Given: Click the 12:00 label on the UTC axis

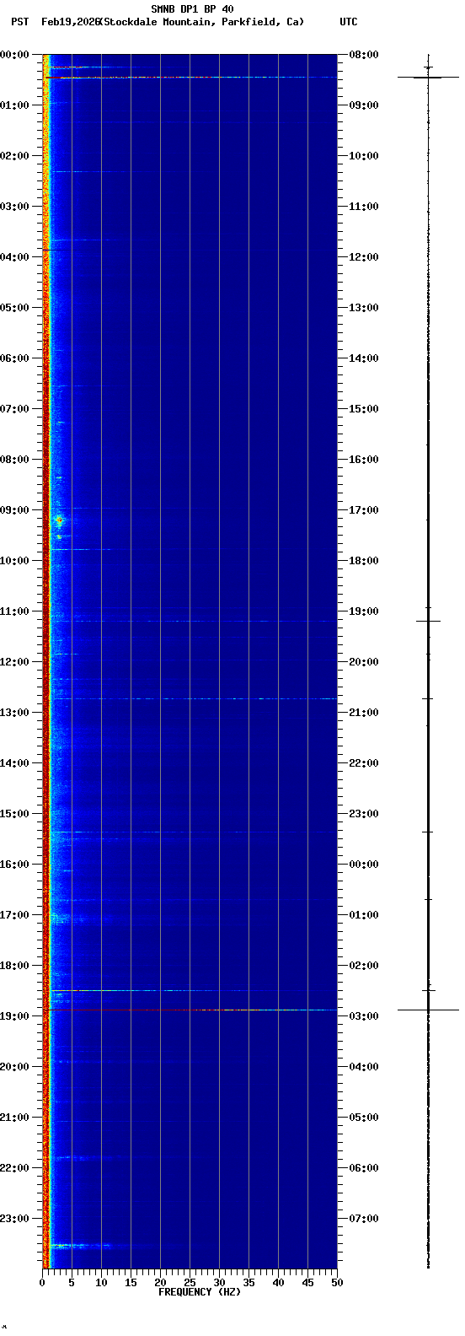Looking at the screenshot, I should point(364,257).
